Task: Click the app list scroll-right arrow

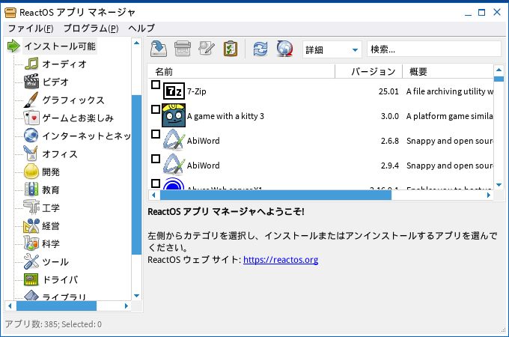Action: (x=489, y=195)
